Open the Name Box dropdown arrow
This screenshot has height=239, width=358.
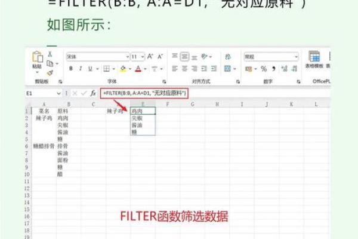coord(58,93)
